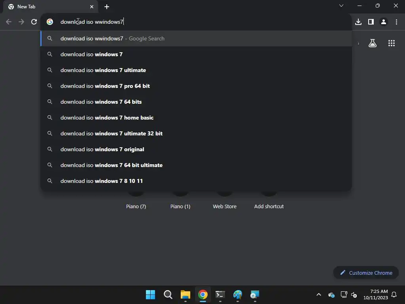Open clock showing 7:25 AM
The height and width of the screenshot is (304, 405).
click(x=376, y=294)
